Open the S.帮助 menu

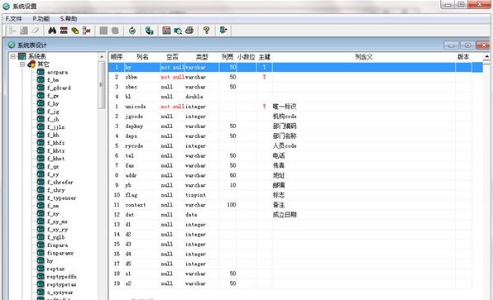[x=69, y=19]
